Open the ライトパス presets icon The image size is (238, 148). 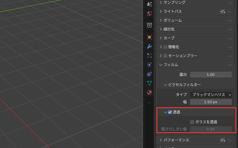(x=223, y=12)
